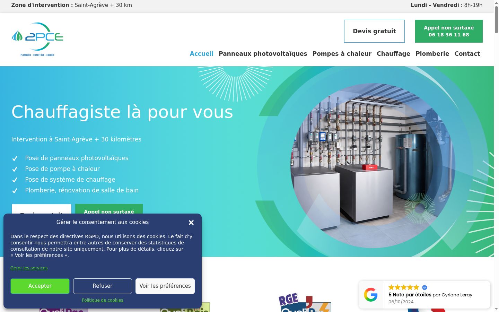499x312 pixels.
Task: Click header Appel non surtaxé phone button
Action: pyautogui.click(x=449, y=31)
